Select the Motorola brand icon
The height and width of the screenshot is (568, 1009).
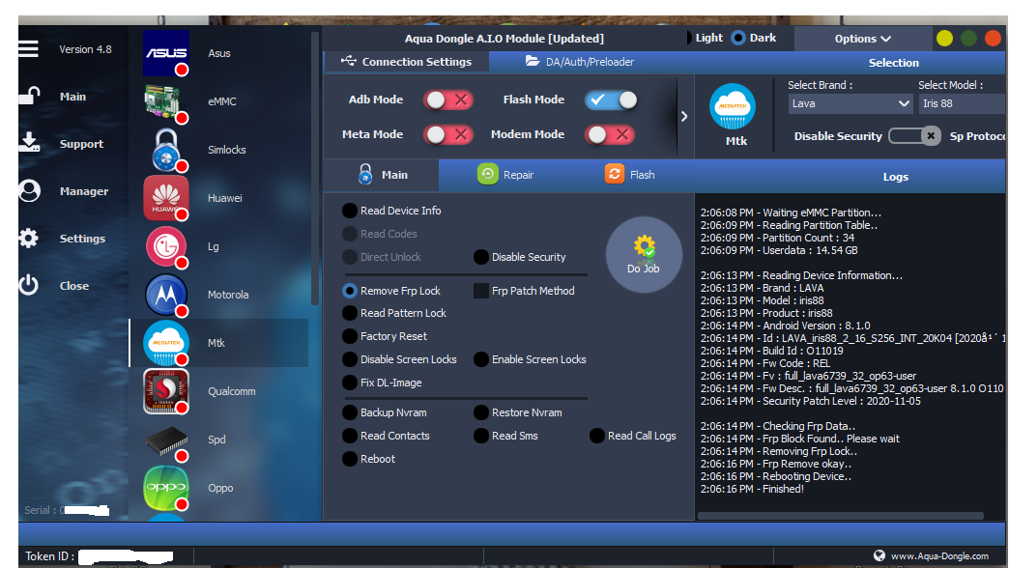166,295
